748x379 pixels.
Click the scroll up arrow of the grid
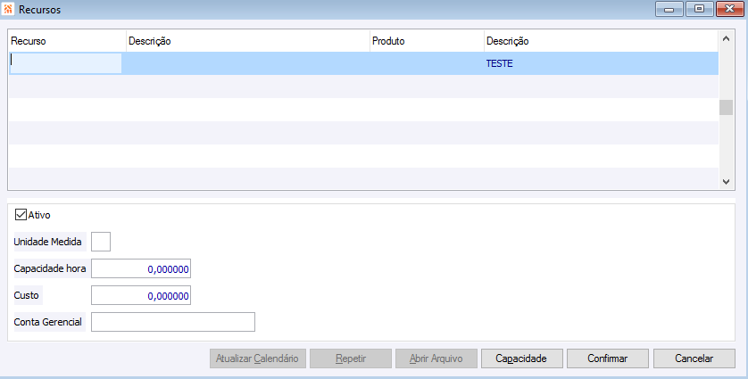click(726, 38)
